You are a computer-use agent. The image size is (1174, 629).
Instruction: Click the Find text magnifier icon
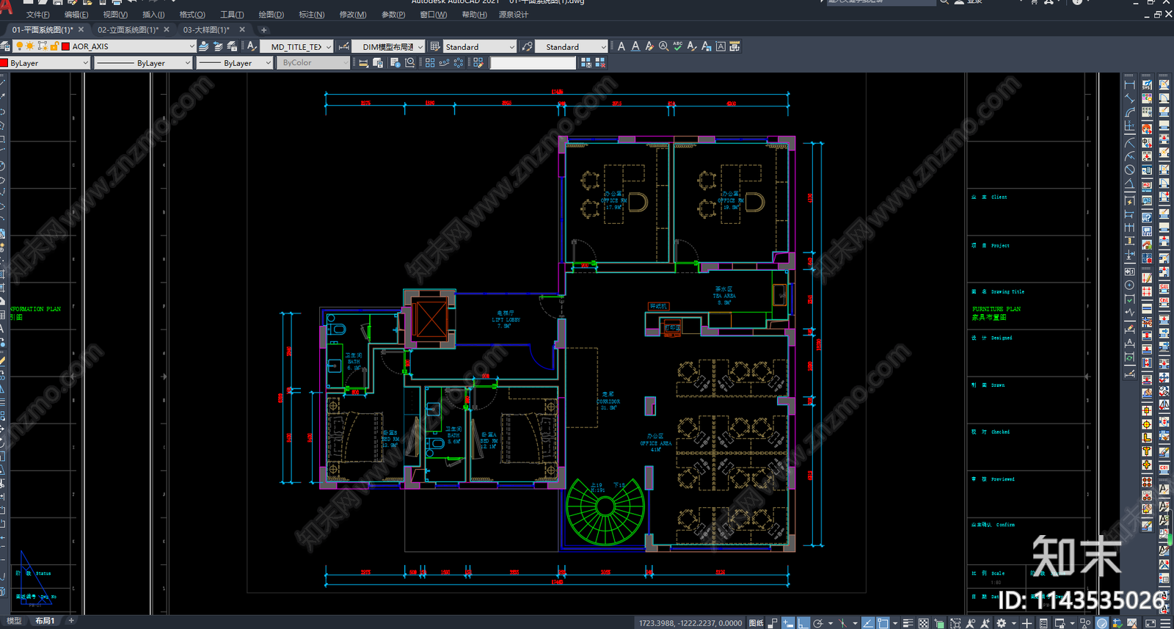pos(663,46)
